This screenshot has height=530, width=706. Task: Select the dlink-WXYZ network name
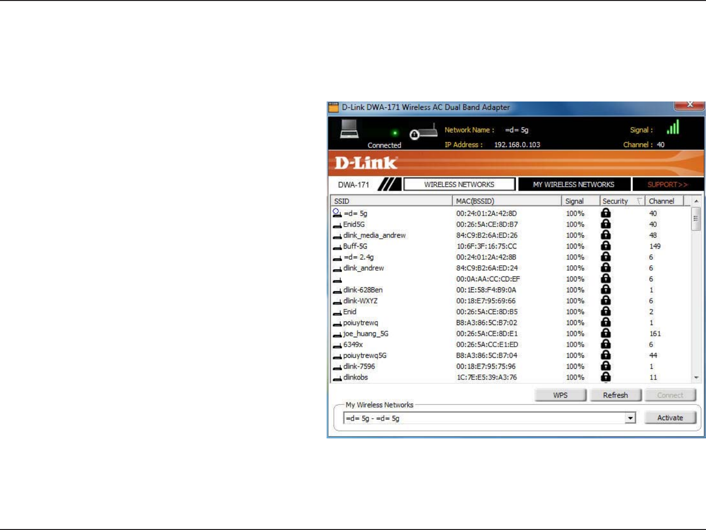[360, 301]
